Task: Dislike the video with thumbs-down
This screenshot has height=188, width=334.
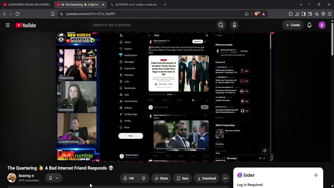Action: [x=144, y=178]
